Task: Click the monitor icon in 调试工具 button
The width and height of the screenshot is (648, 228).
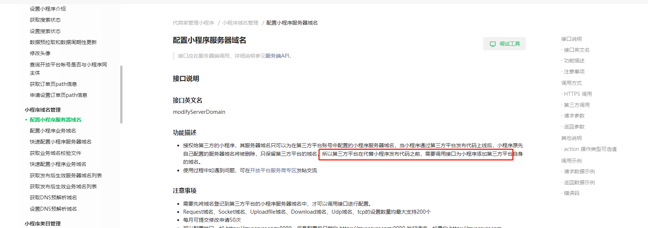Action: point(493,44)
